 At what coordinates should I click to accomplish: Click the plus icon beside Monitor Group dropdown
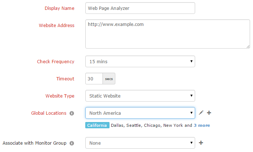pos(201,143)
